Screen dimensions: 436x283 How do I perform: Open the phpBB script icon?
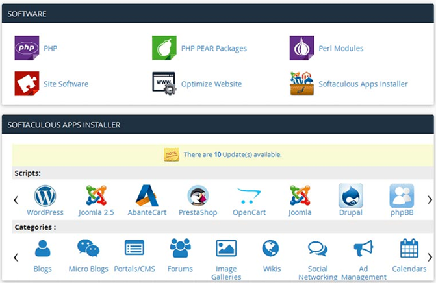coord(402,195)
